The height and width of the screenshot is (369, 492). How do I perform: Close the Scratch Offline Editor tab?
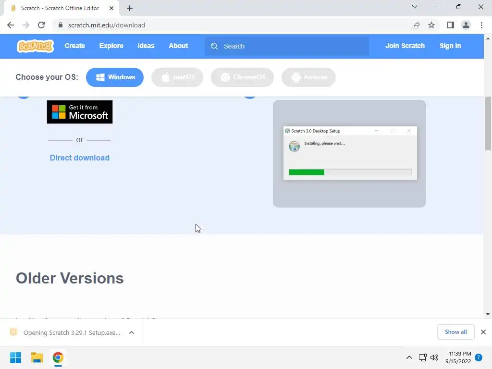111,8
